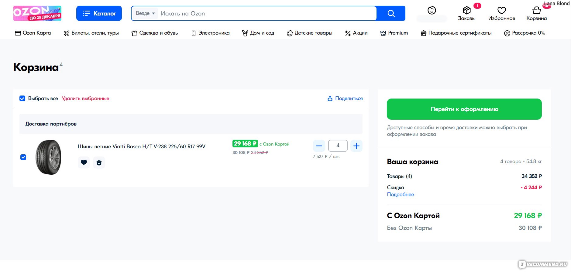Open the Каталог menu button

[99, 13]
